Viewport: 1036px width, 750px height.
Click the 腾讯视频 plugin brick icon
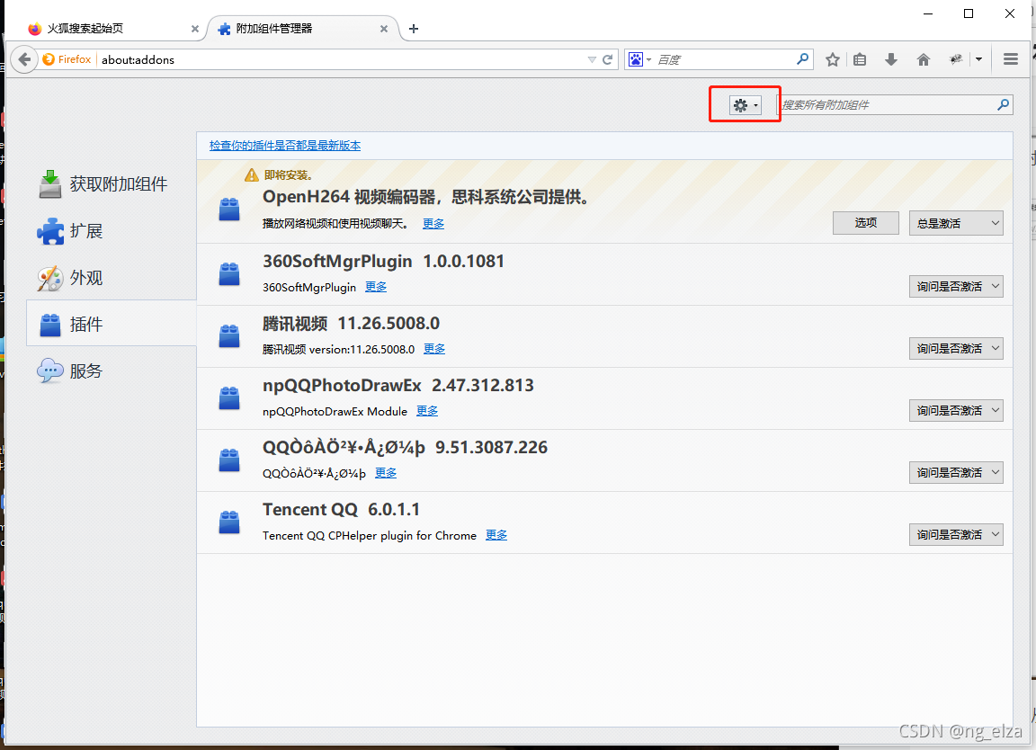pos(229,335)
